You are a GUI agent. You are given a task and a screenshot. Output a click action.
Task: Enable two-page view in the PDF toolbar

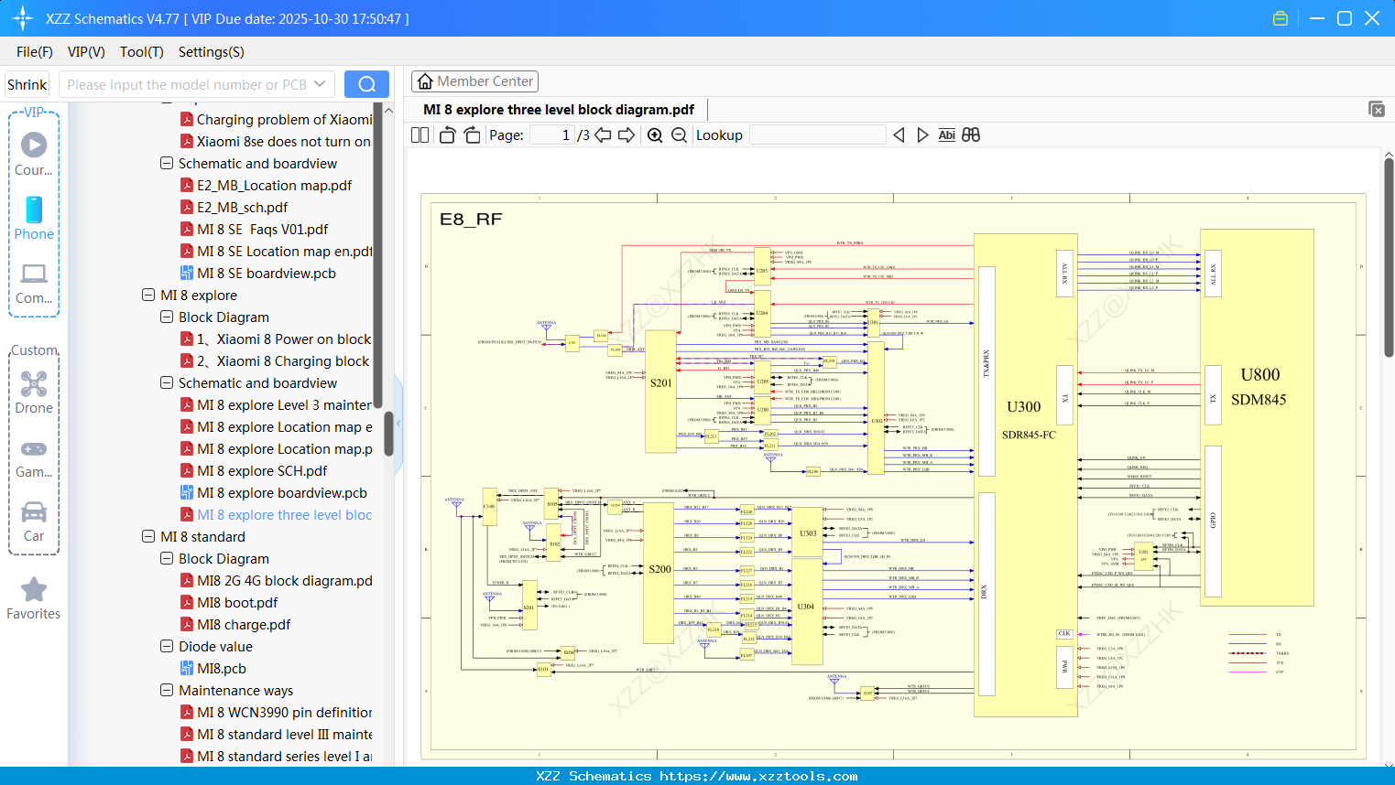click(419, 134)
